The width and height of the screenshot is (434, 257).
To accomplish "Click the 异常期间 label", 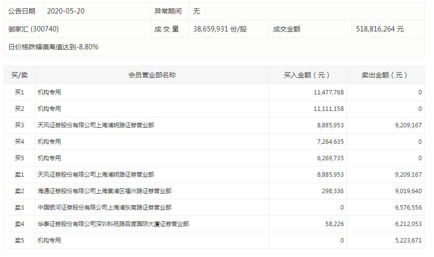I will (168, 11).
